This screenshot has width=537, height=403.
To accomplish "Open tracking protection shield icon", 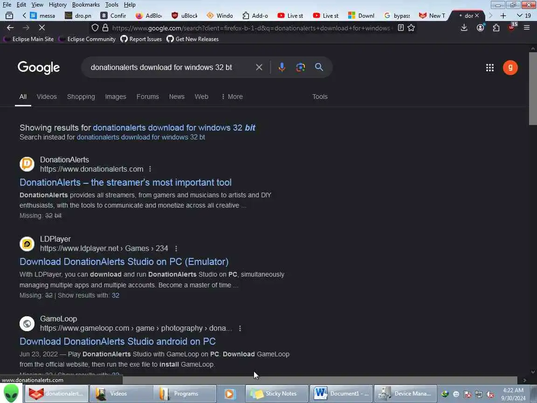I will 95,28.
